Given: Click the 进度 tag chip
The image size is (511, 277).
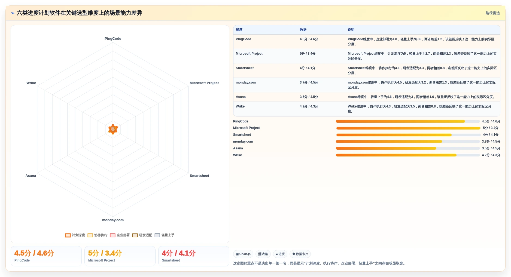Looking at the screenshot, I should point(280,254).
